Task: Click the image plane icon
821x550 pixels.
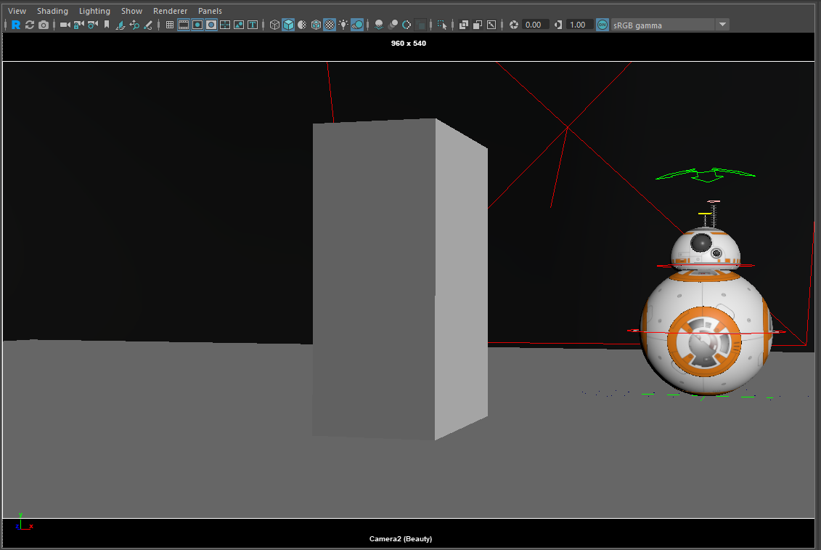Action: [x=121, y=25]
